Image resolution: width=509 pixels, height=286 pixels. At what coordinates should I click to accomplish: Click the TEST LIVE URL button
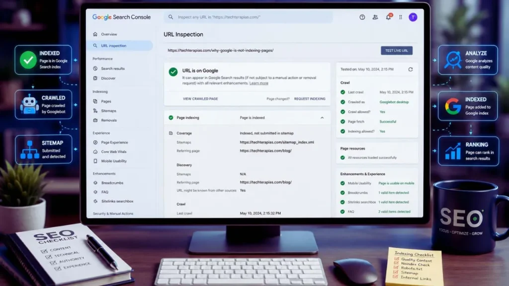(396, 51)
